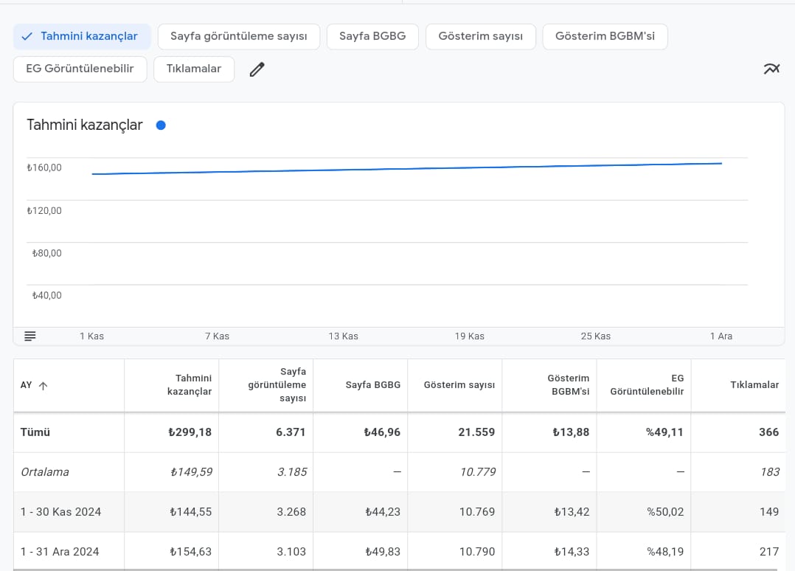Toggle the Gösterim sayısı metric chip
This screenshot has height=571, width=795.
pyautogui.click(x=481, y=36)
